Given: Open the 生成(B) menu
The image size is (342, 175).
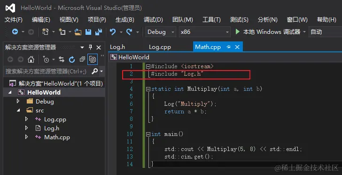Looking at the screenshot, I should click(125, 20).
